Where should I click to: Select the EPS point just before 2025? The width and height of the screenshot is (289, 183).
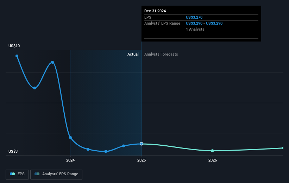[x=124, y=146]
